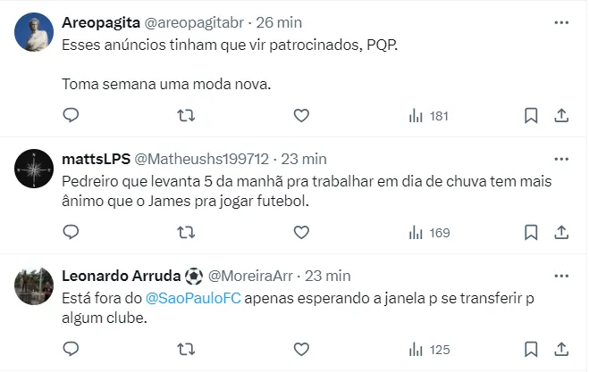Open more options on Areopagita's tweet
Image resolution: width=589 pixels, height=372 pixels.
[x=560, y=21]
